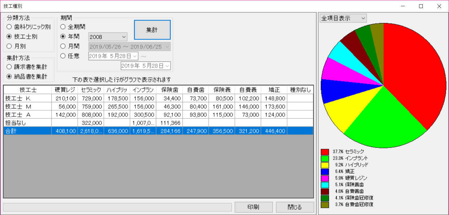Expand the 全項目表示 dropdown
This screenshot has height=215, width=449.
pyautogui.click(x=343, y=18)
